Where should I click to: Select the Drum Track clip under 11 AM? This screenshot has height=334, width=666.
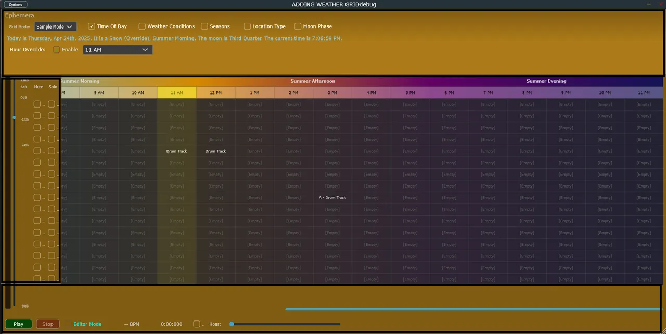pos(177,151)
